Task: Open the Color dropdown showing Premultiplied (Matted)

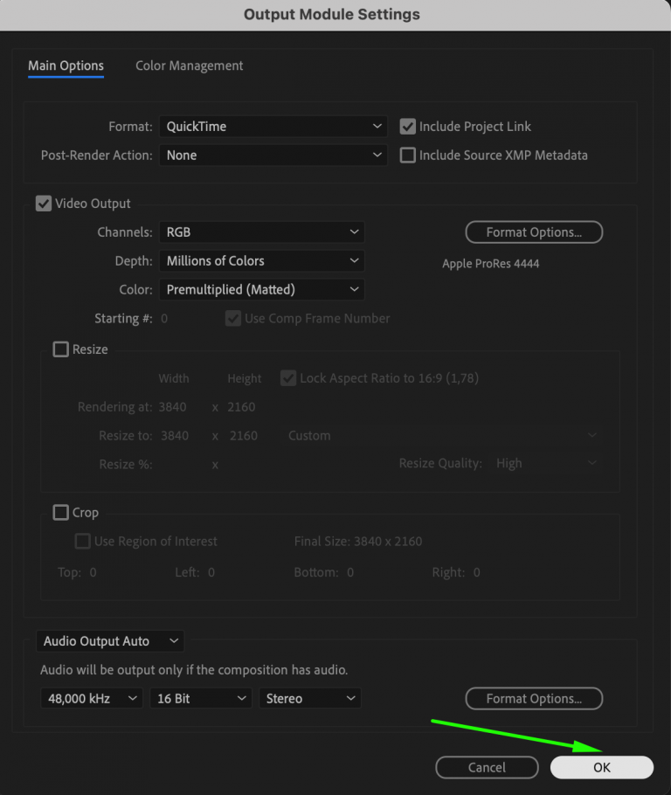Action: click(x=261, y=289)
